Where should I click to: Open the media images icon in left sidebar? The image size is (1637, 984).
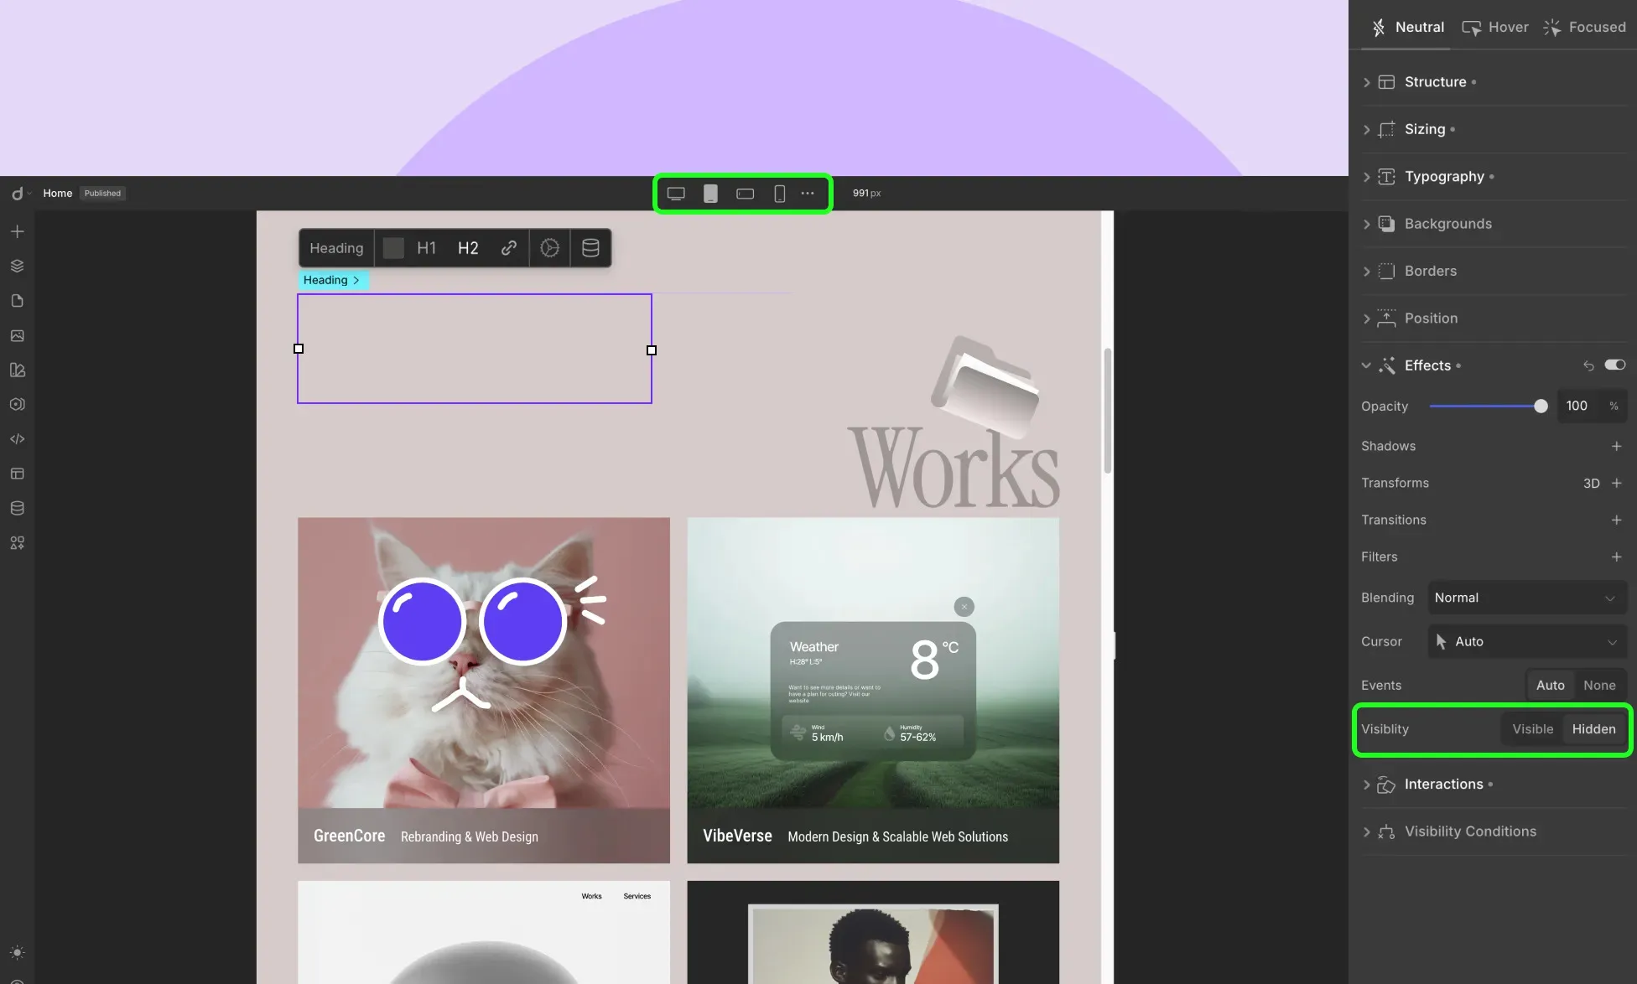(17, 335)
